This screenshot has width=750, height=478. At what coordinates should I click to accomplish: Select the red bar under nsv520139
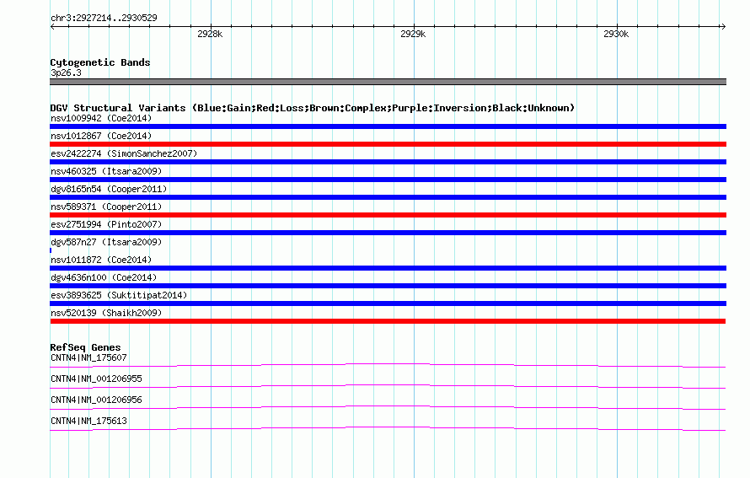pos(388,321)
